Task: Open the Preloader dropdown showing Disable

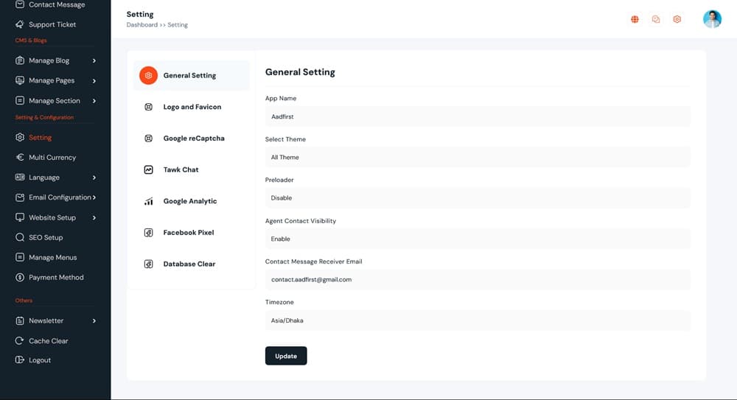Action: click(477, 197)
